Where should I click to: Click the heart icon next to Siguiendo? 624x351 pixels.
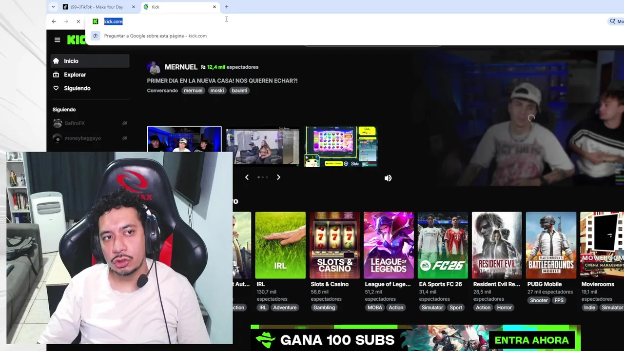[56, 88]
